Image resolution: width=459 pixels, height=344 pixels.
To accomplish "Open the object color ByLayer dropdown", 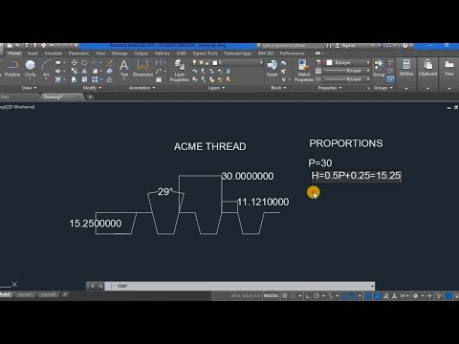I will (347, 62).
